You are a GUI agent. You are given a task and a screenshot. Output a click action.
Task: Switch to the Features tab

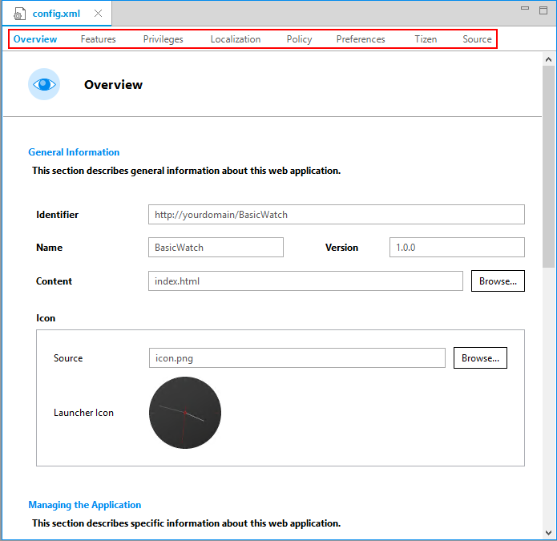[x=98, y=39]
